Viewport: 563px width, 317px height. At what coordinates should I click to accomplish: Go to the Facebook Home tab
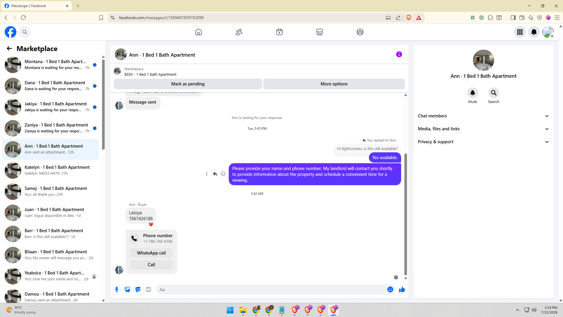tap(199, 32)
